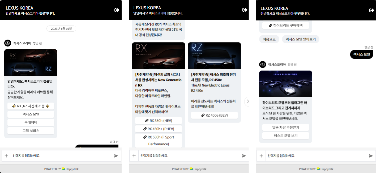
Task: Click carousel next chevron in middle window
Action: (x=247, y=101)
